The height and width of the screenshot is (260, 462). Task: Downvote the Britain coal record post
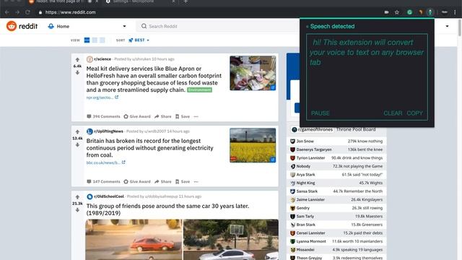pyautogui.click(x=77, y=144)
